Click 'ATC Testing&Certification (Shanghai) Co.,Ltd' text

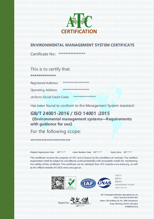[119, 195]
